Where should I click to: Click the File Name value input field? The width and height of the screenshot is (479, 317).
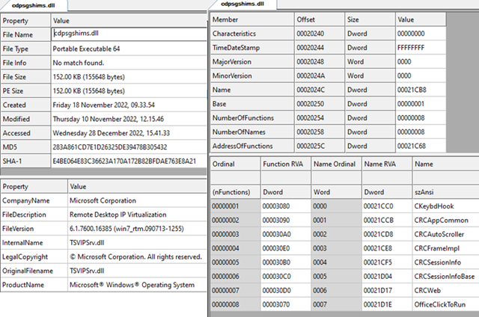click(x=129, y=34)
